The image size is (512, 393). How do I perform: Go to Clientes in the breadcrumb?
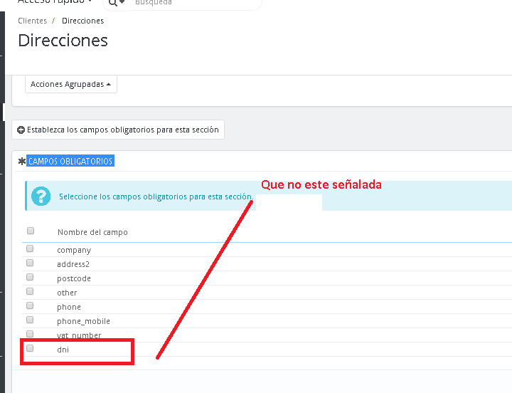(x=32, y=21)
